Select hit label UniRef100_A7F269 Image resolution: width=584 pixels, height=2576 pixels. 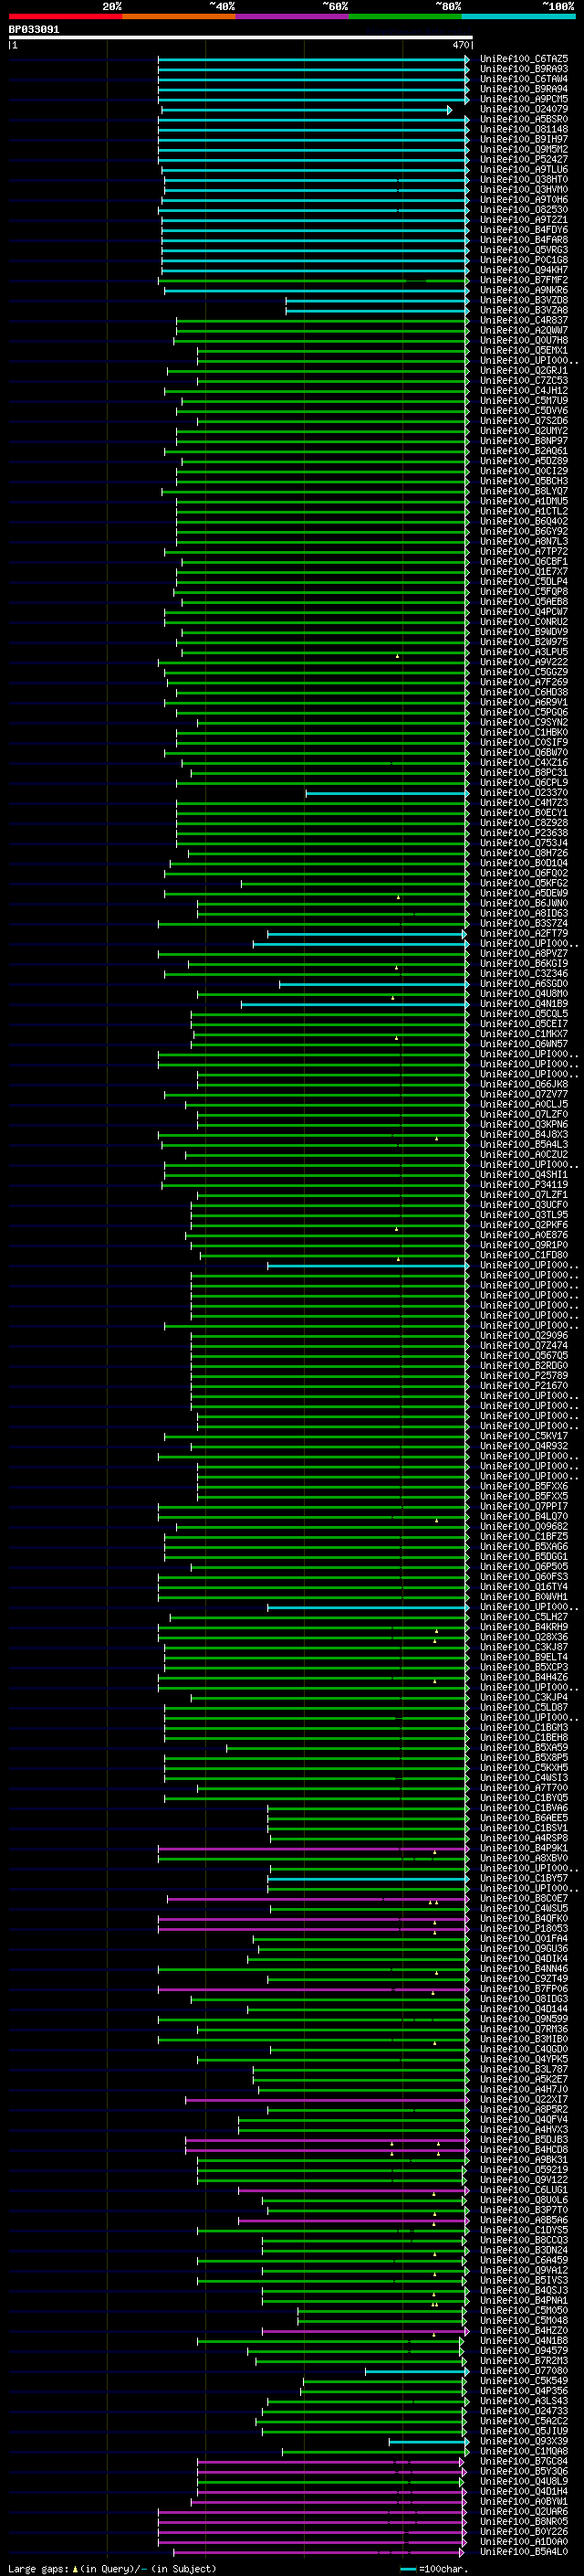click(x=524, y=682)
